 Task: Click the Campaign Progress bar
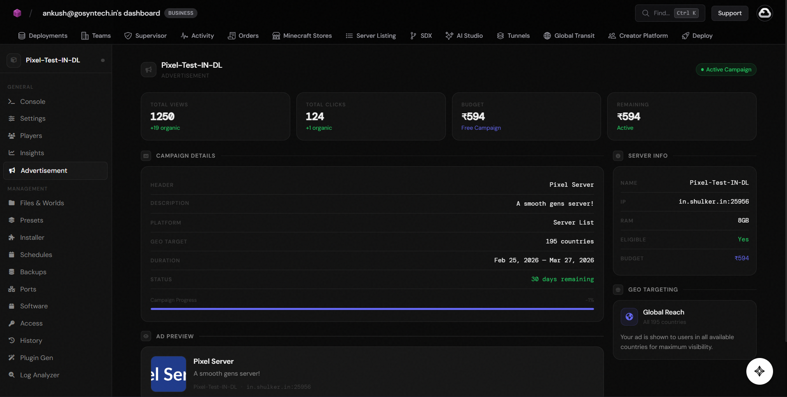pos(372,309)
